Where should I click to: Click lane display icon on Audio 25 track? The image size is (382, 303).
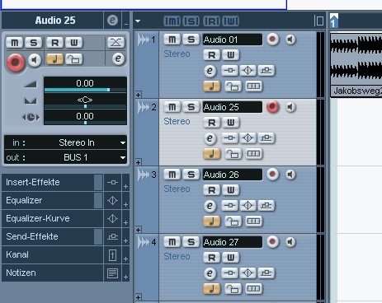point(253,154)
